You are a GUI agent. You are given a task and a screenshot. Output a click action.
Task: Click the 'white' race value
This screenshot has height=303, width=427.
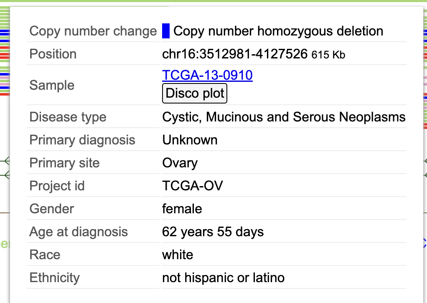pos(178,255)
